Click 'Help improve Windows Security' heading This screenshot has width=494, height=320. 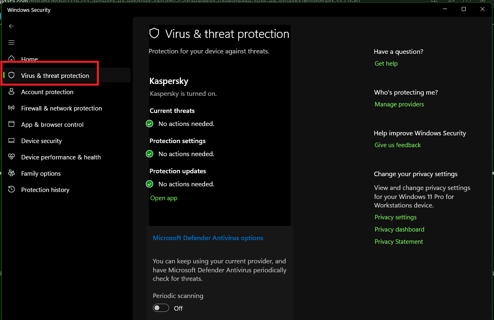[x=420, y=133]
